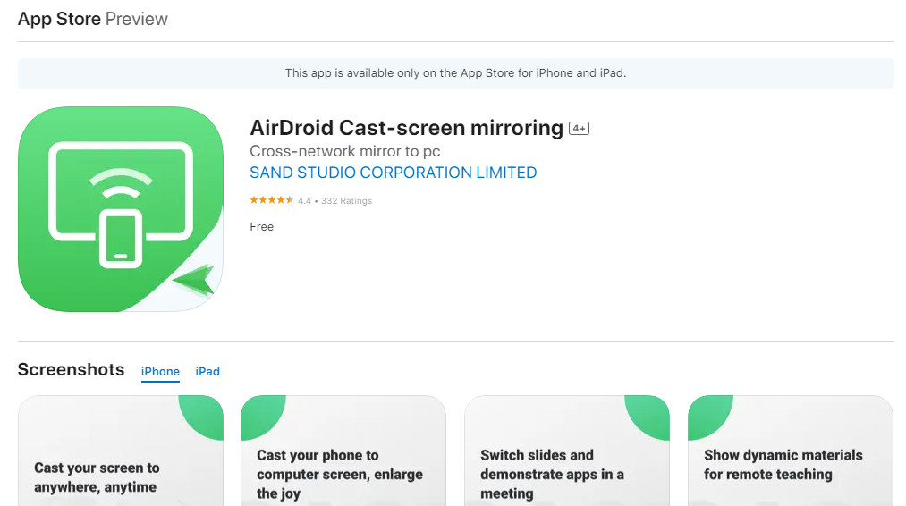Image resolution: width=906 pixels, height=506 pixels.
Task: Click the 4+ age rating badge
Action: [579, 129]
